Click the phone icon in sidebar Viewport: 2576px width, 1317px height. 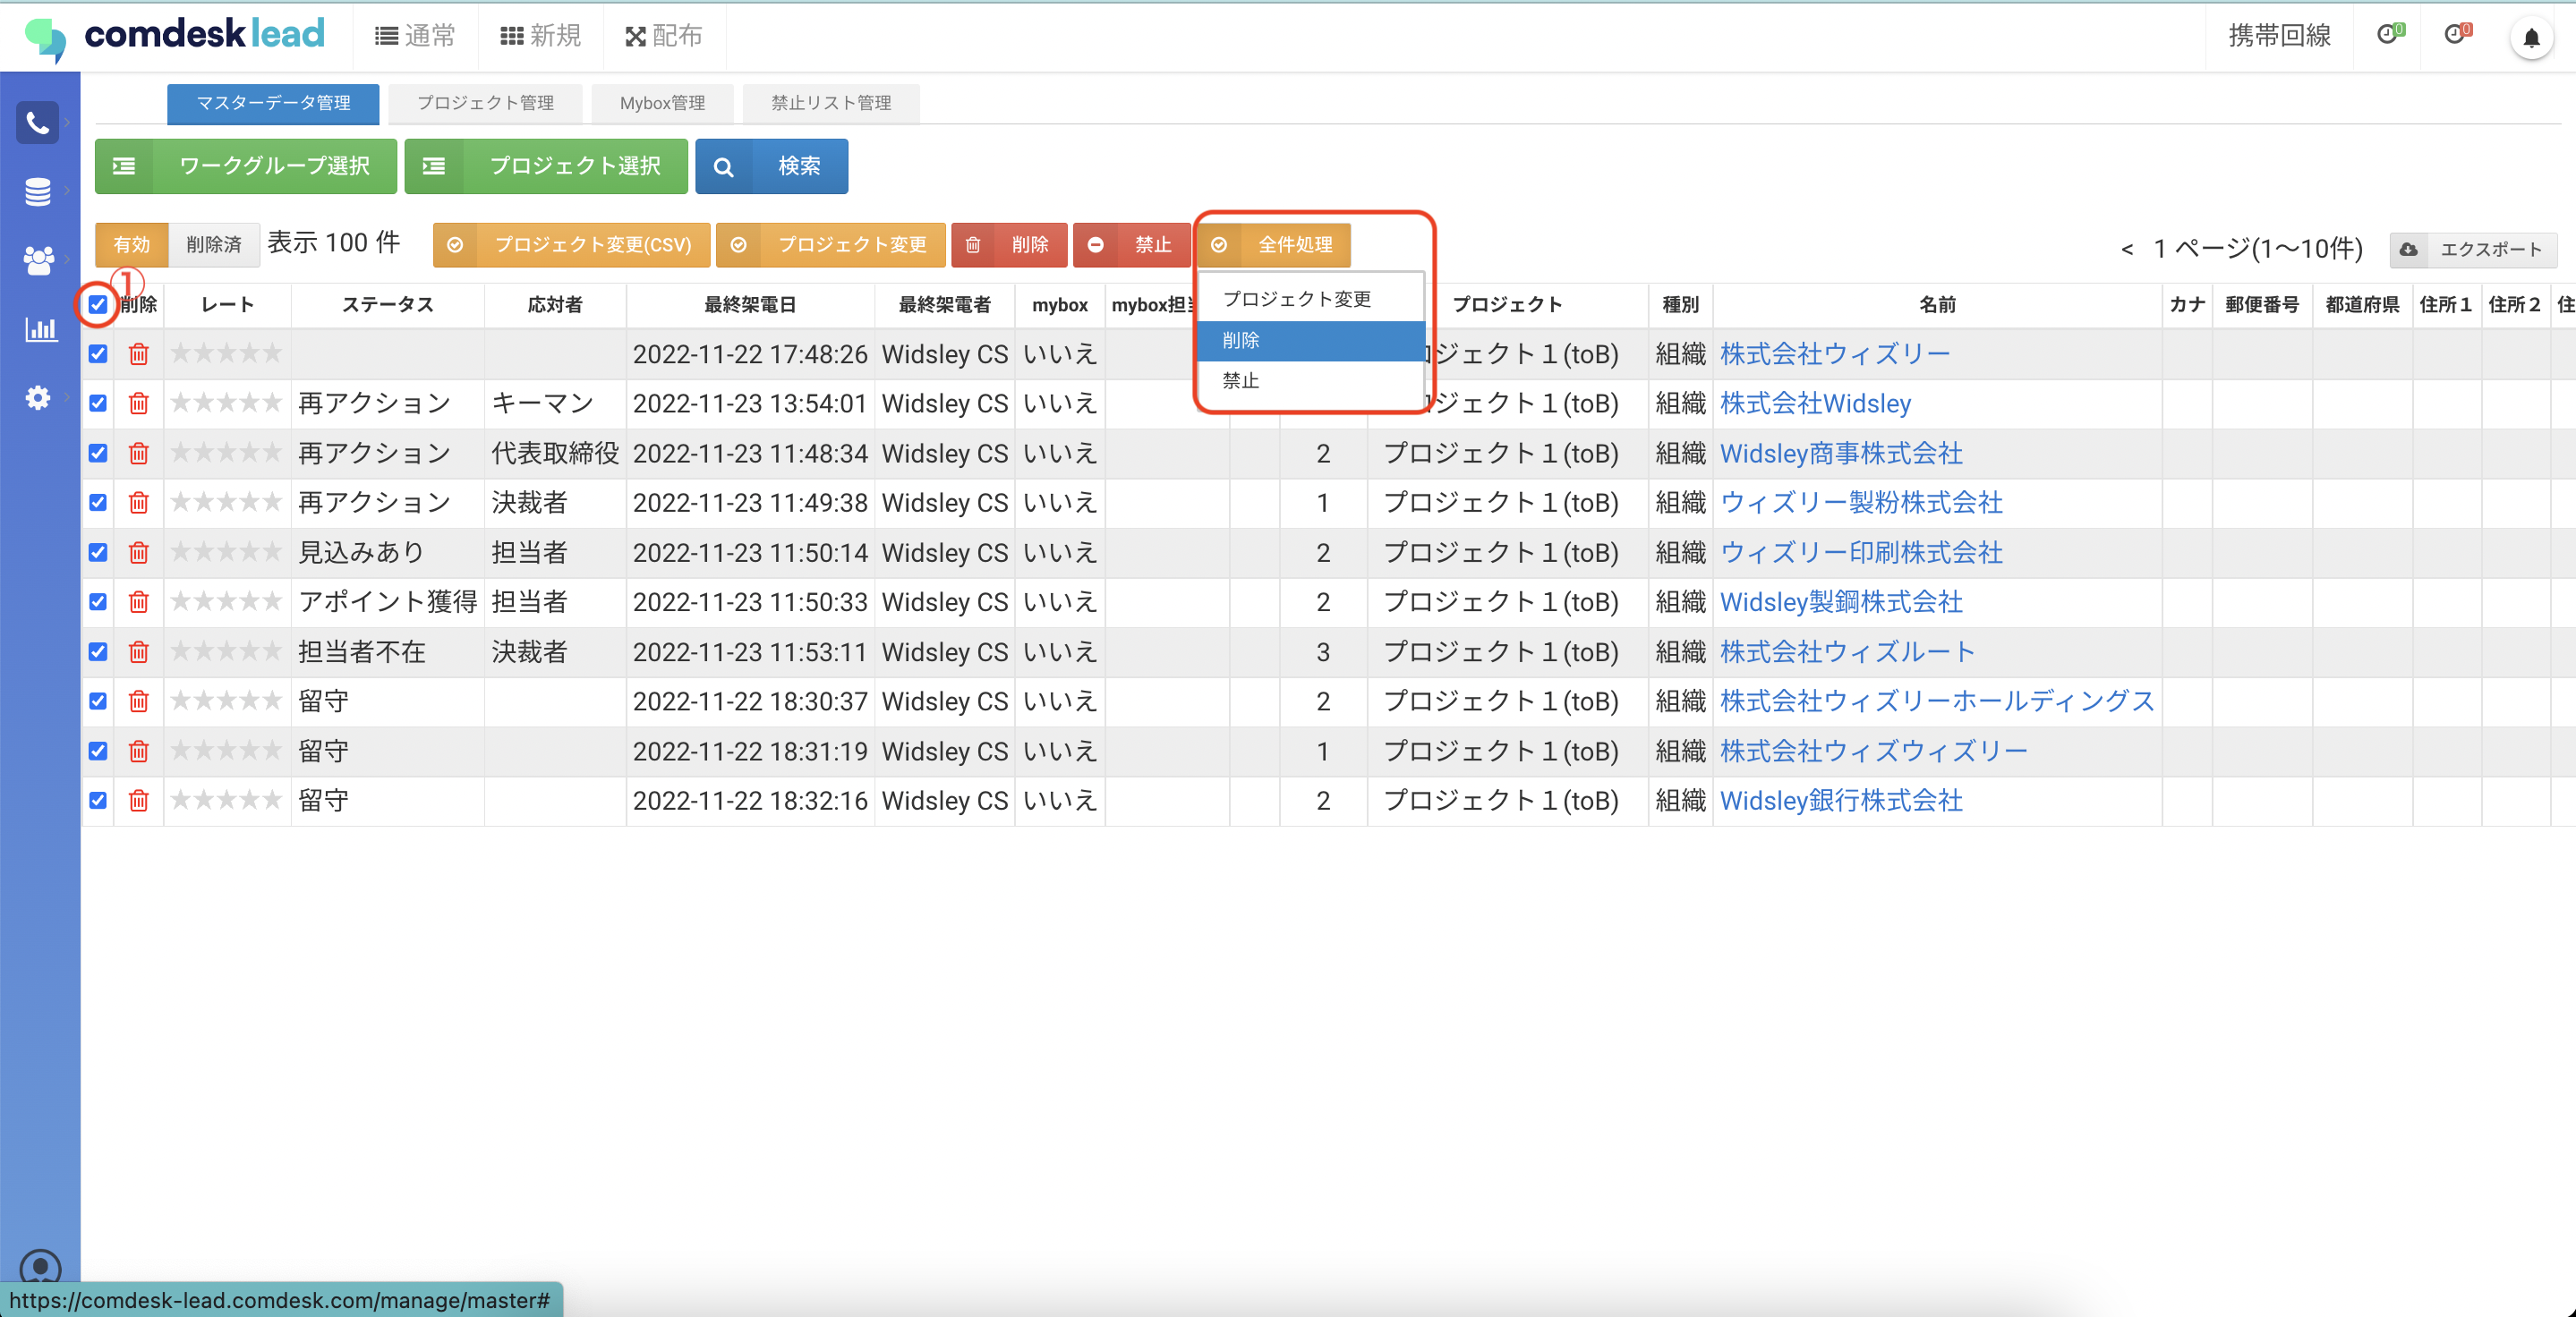[37, 123]
